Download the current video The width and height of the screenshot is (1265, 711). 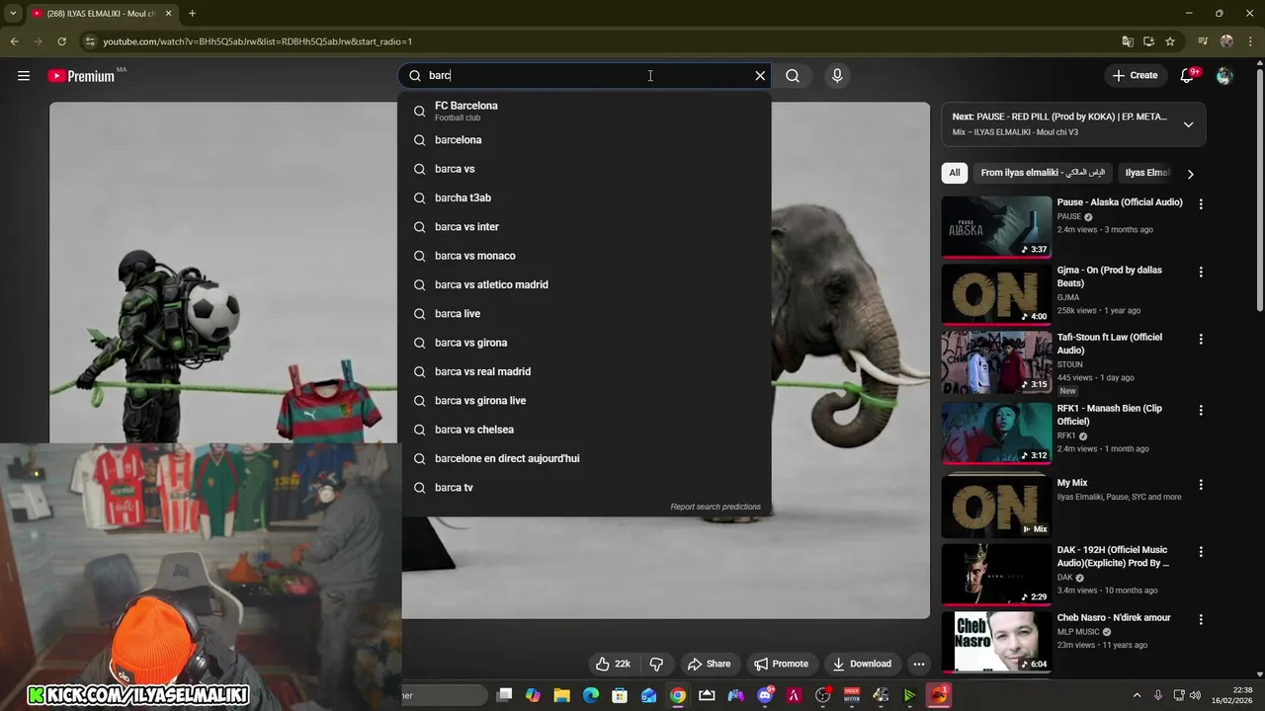point(862,664)
